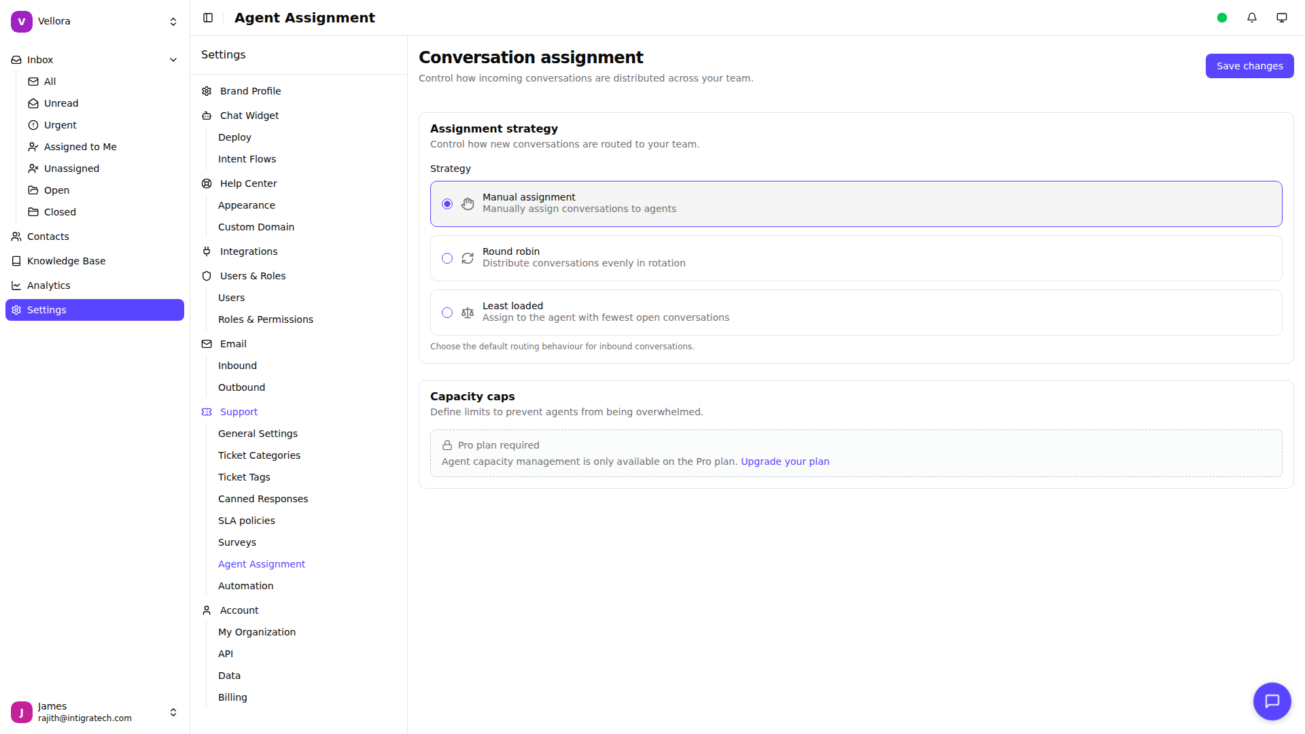Open Unassigned conversations
Image resolution: width=1305 pixels, height=734 pixels.
click(103, 169)
